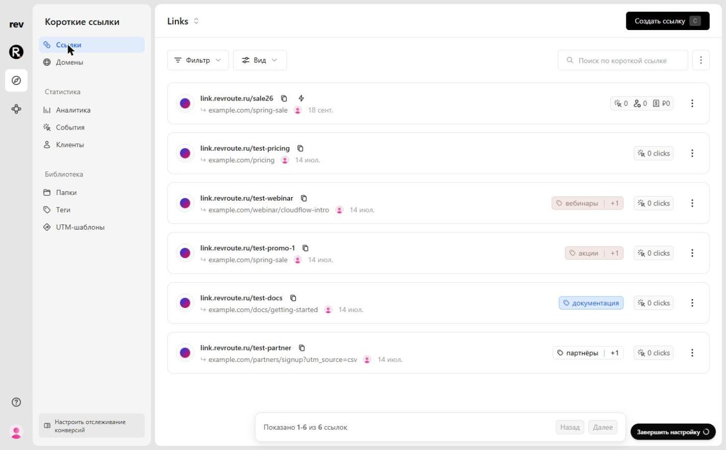726x450 pixels.
Task: Open help question mark icon
Action: 16,402
